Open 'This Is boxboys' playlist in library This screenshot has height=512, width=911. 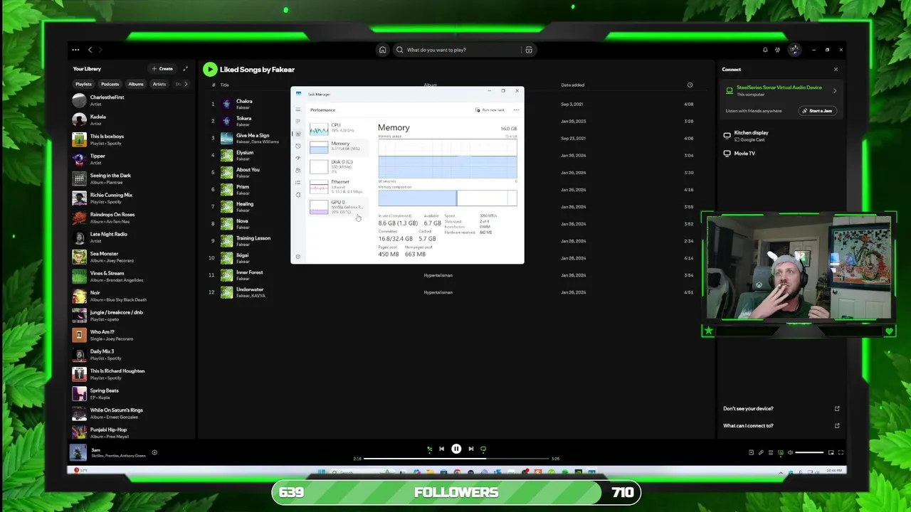132,139
